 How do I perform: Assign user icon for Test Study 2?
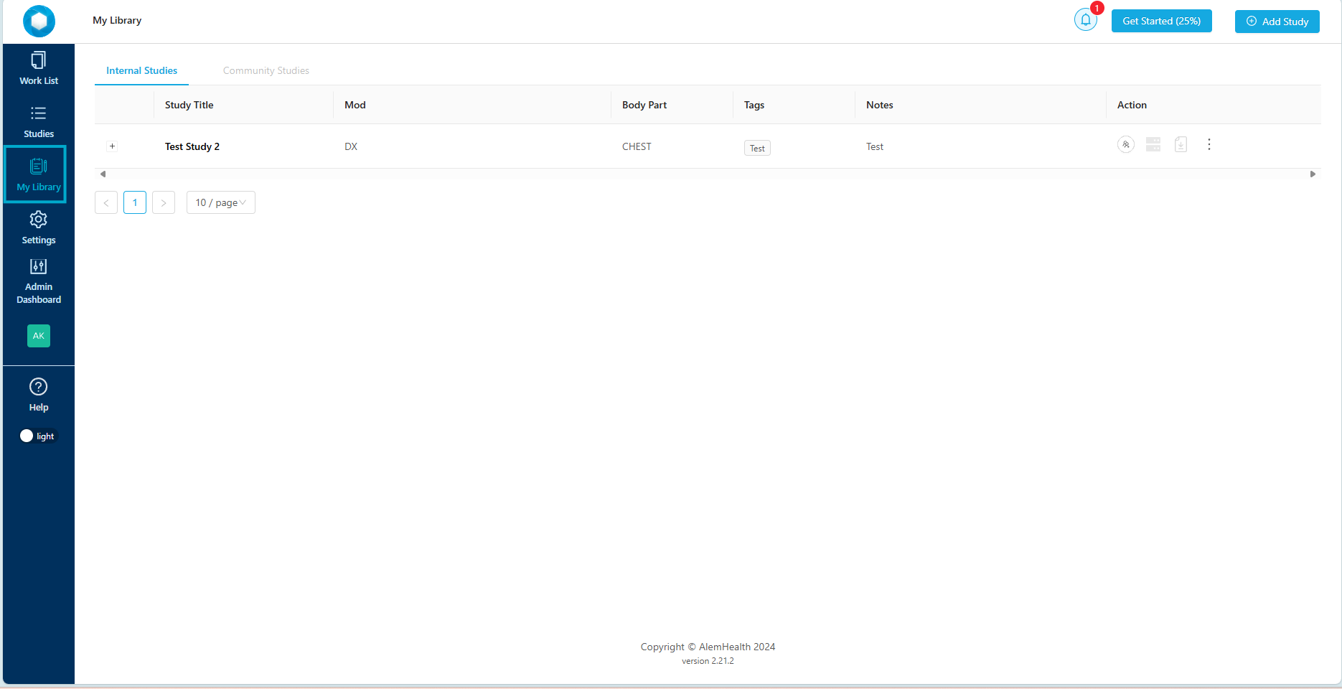(1126, 144)
